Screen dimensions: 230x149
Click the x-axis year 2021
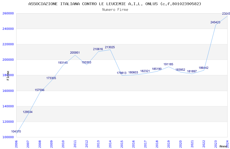tap(192, 144)
